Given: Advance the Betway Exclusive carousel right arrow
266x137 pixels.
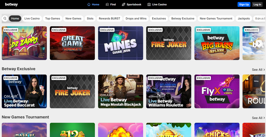Looking at the screenshot, I should click(x=259, y=91).
